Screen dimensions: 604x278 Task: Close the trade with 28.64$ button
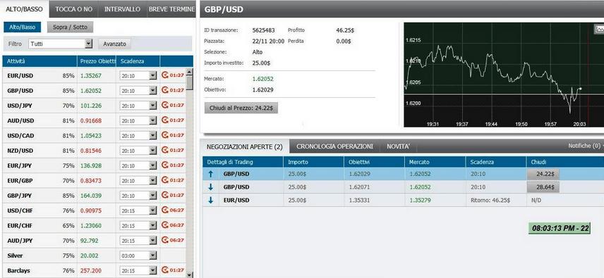(543, 187)
